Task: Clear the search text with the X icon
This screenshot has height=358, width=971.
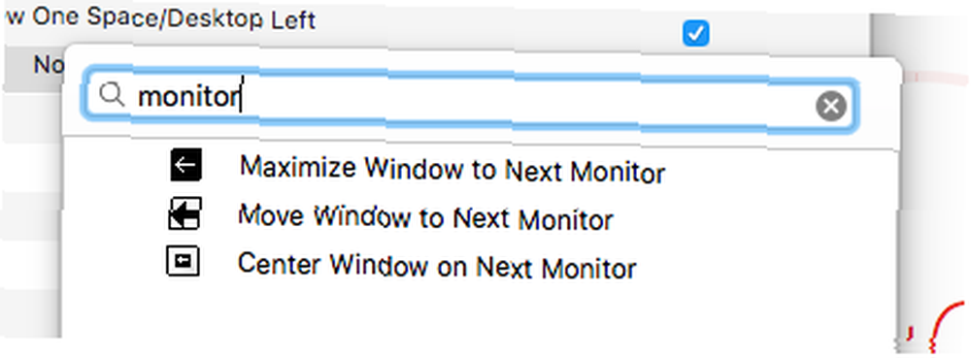Action: [x=830, y=107]
